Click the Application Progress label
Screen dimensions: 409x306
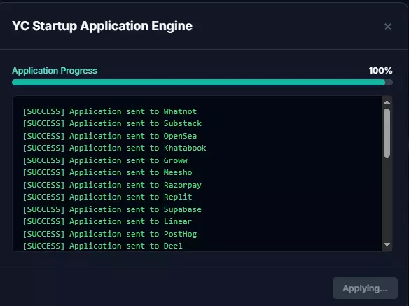point(55,71)
